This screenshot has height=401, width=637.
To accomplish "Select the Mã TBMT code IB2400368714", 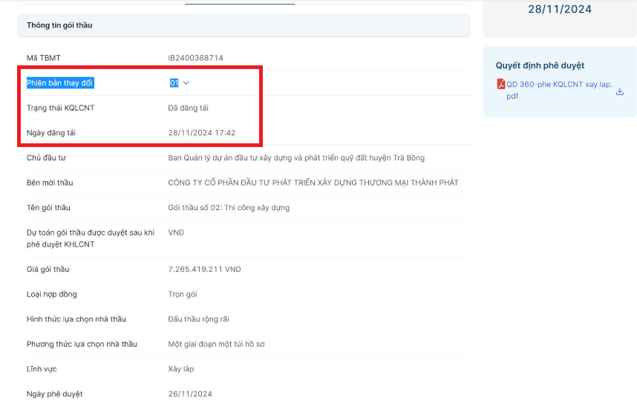I will click(x=195, y=58).
